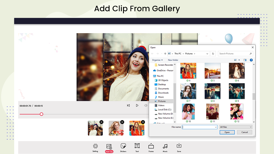The image size is (274, 154).
Task: Open view options dropdown arrow
Action: [x=239, y=60]
